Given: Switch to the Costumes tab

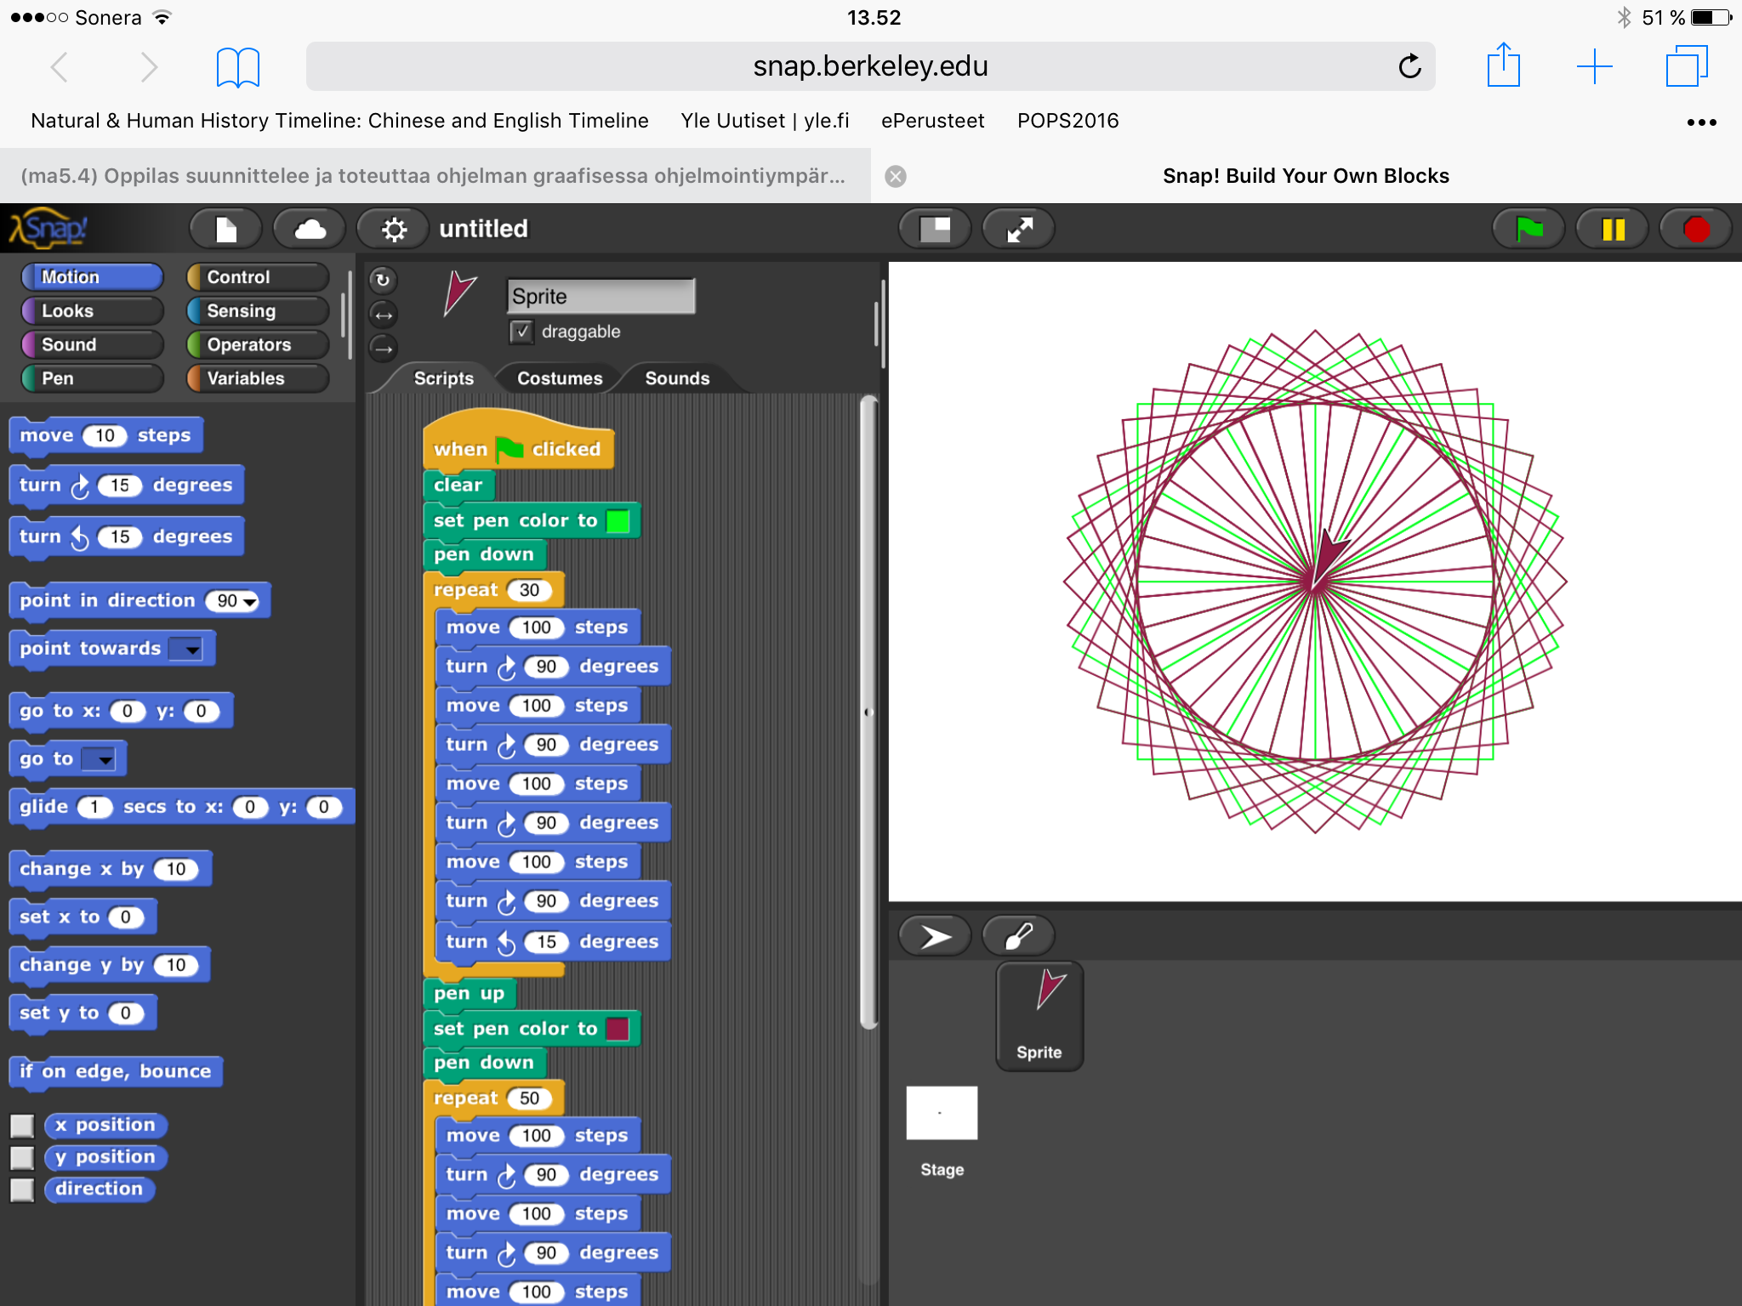Looking at the screenshot, I should point(559,378).
